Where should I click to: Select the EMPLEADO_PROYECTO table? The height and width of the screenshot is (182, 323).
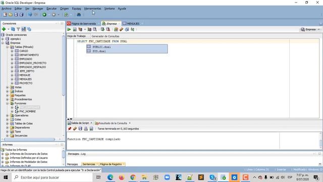pyautogui.click(x=33, y=63)
